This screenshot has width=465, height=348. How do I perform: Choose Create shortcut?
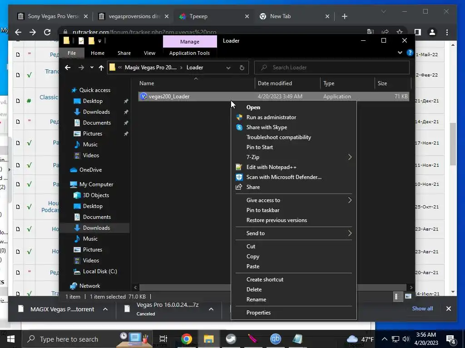click(x=265, y=279)
